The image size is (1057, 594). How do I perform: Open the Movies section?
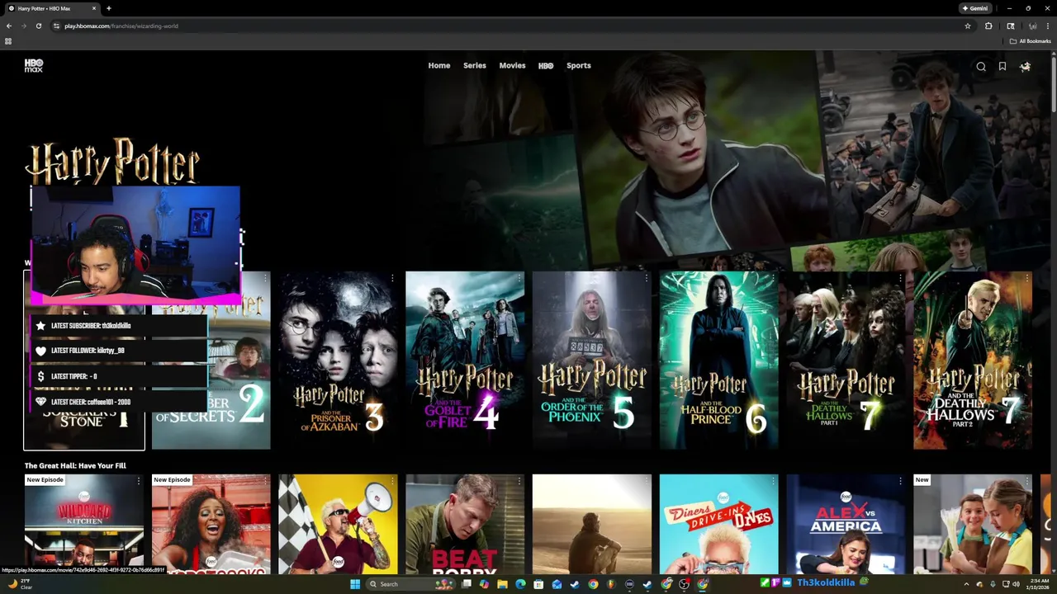pyautogui.click(x=512, y=66)
